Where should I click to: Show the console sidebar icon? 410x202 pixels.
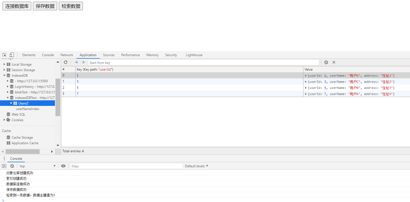point(4,166)
